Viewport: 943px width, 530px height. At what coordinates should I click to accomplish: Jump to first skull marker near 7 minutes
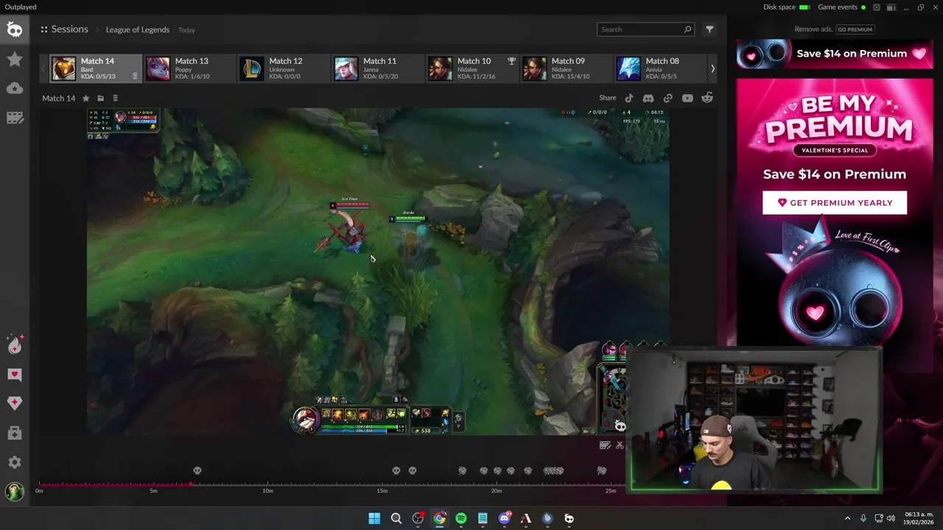[x=197, y=470]
